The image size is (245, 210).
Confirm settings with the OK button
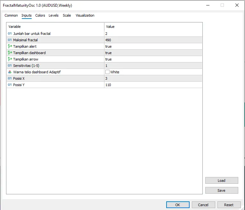pos(177,205)
